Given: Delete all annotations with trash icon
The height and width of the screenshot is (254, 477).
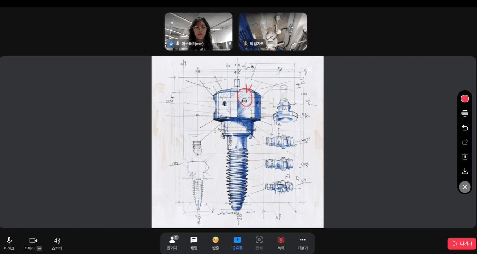Looking at the screenshot, I should tap(465, 157).
